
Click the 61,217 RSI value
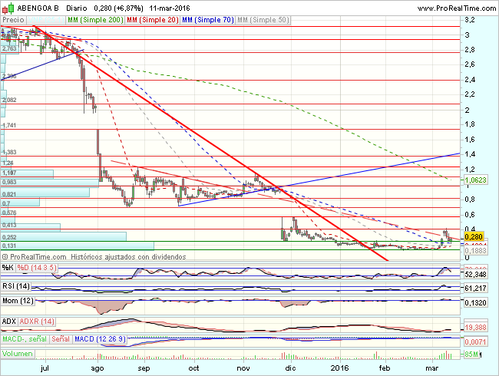coord(475,289)
